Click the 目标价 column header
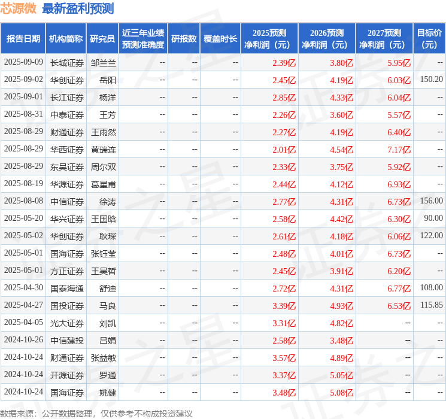446x419 pixels. [429, 39]
